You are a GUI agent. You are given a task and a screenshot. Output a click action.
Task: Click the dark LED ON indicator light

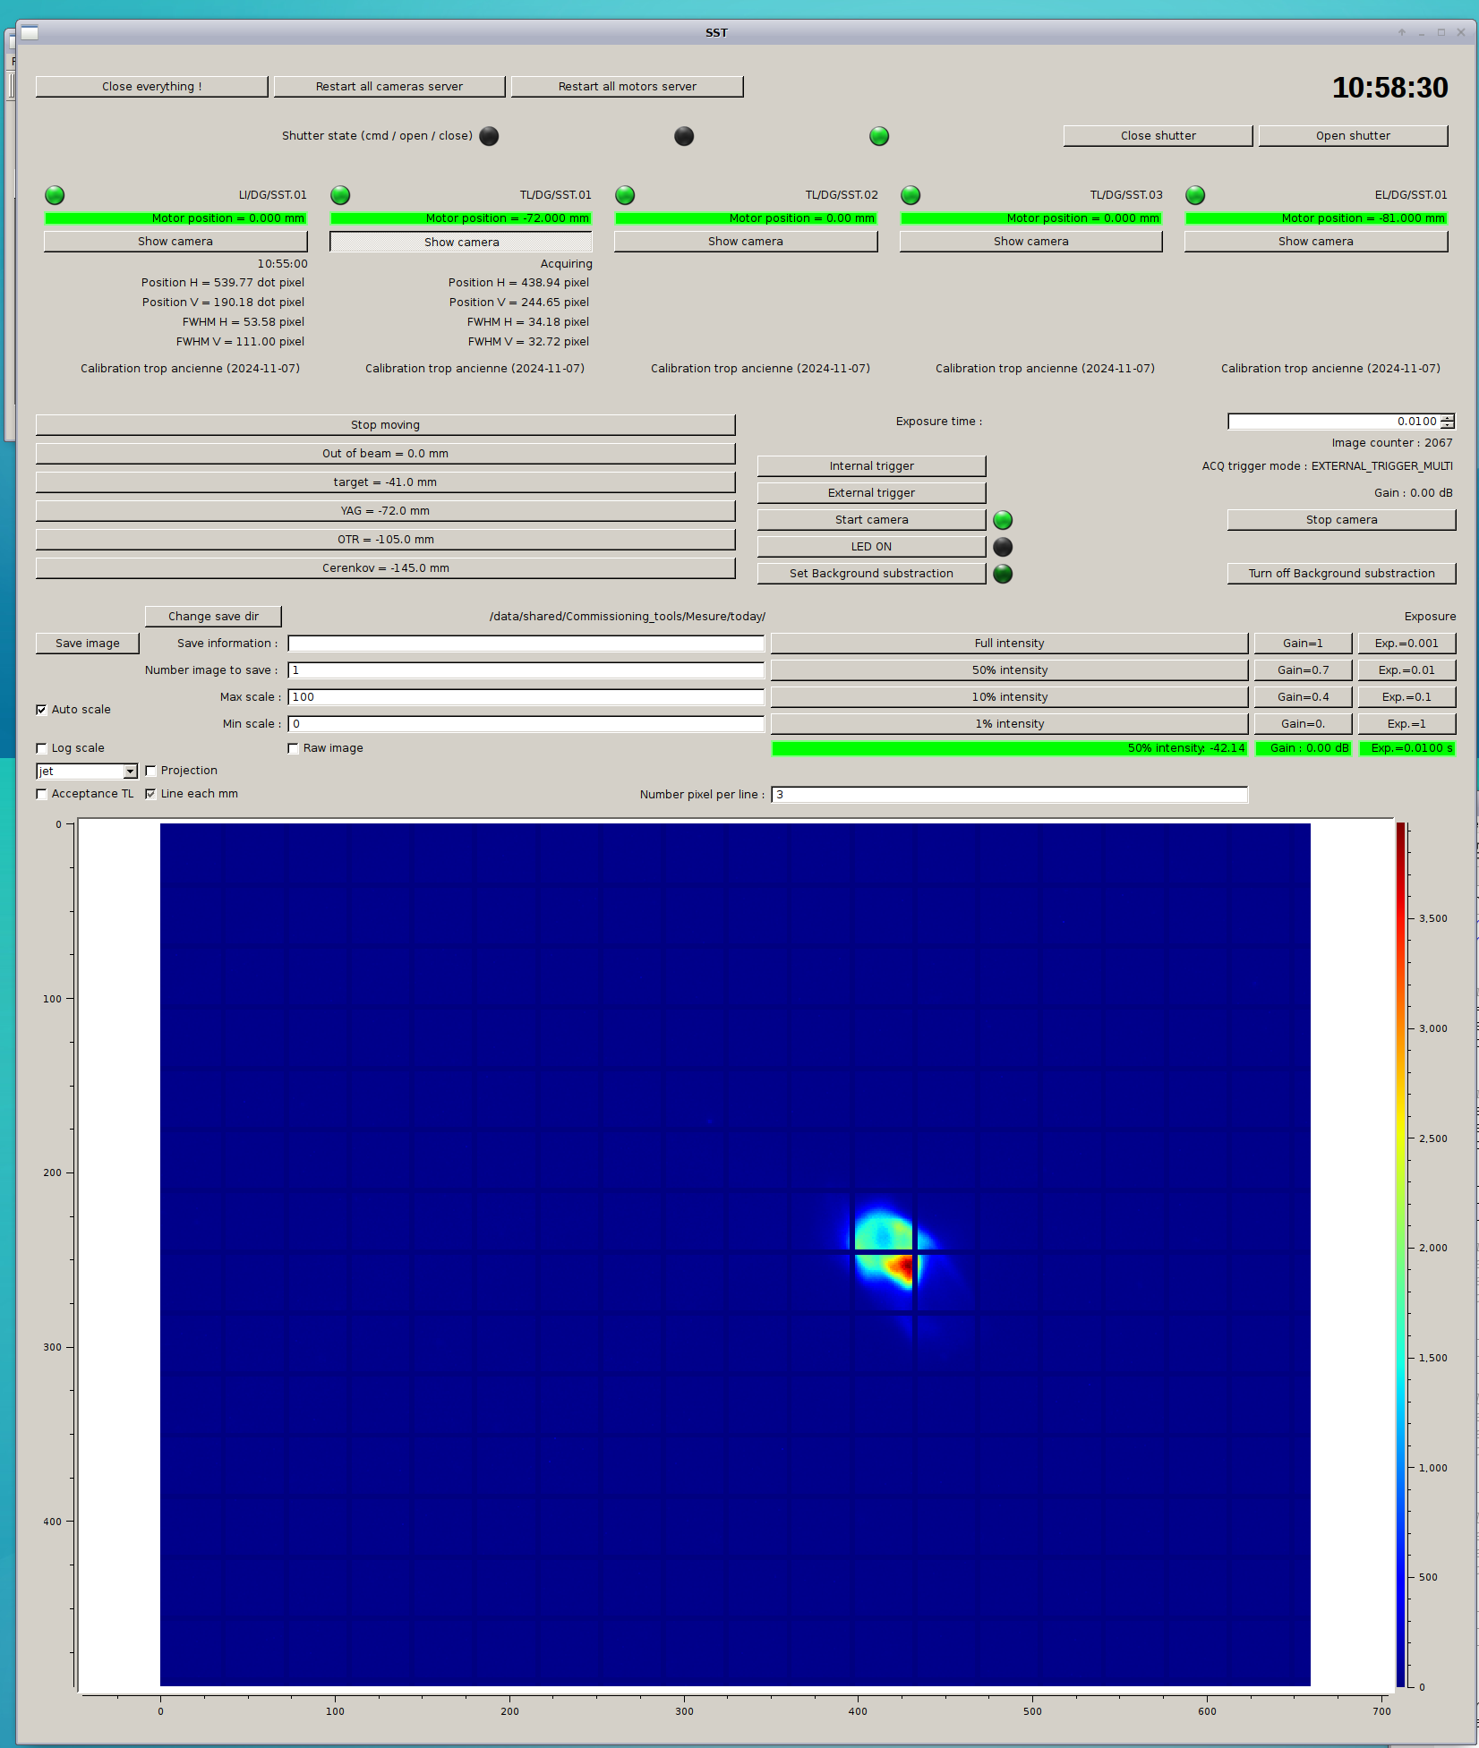(x=1003, y=547)
